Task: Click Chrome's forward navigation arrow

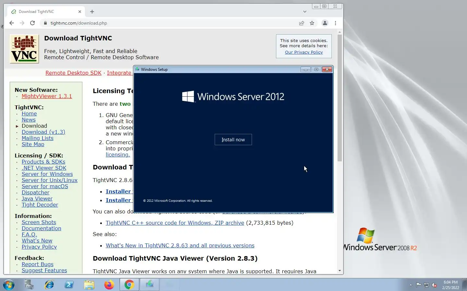Action: [x=22, y=23]
